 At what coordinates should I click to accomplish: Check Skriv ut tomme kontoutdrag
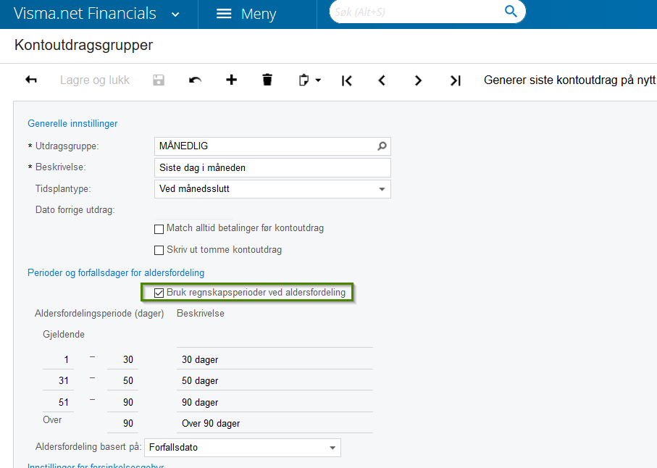(x=159, y=251)
